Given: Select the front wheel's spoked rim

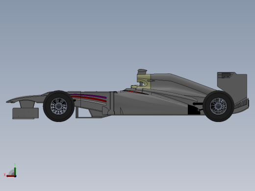Looking at the screenshot, I should coord(59,106).
